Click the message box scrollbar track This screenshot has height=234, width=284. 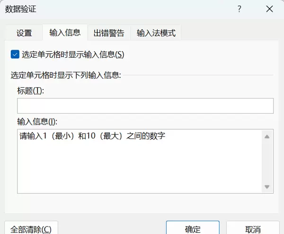click(267, 161)
